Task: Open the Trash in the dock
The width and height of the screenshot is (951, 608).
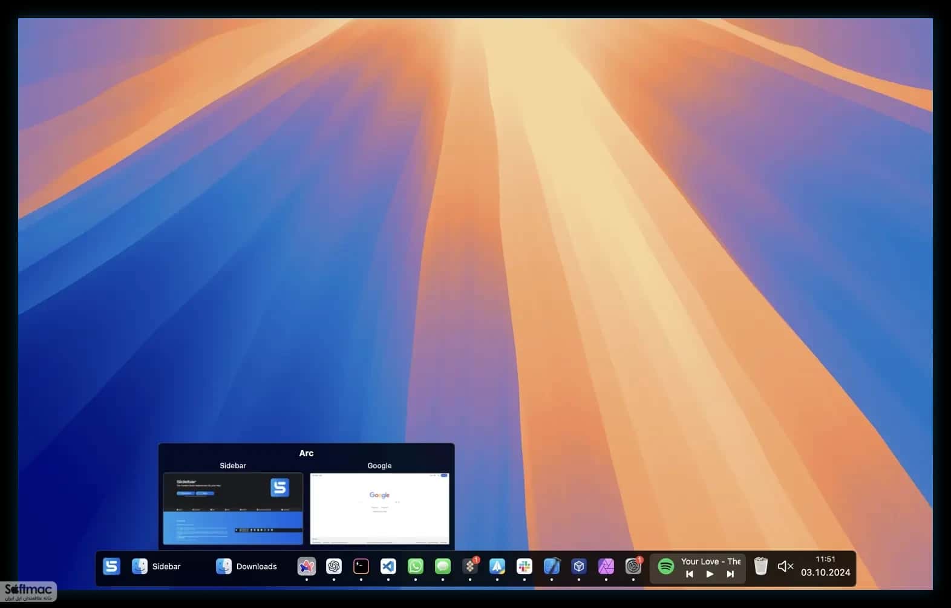Action: pyautogui.click(x=761, y=566)
